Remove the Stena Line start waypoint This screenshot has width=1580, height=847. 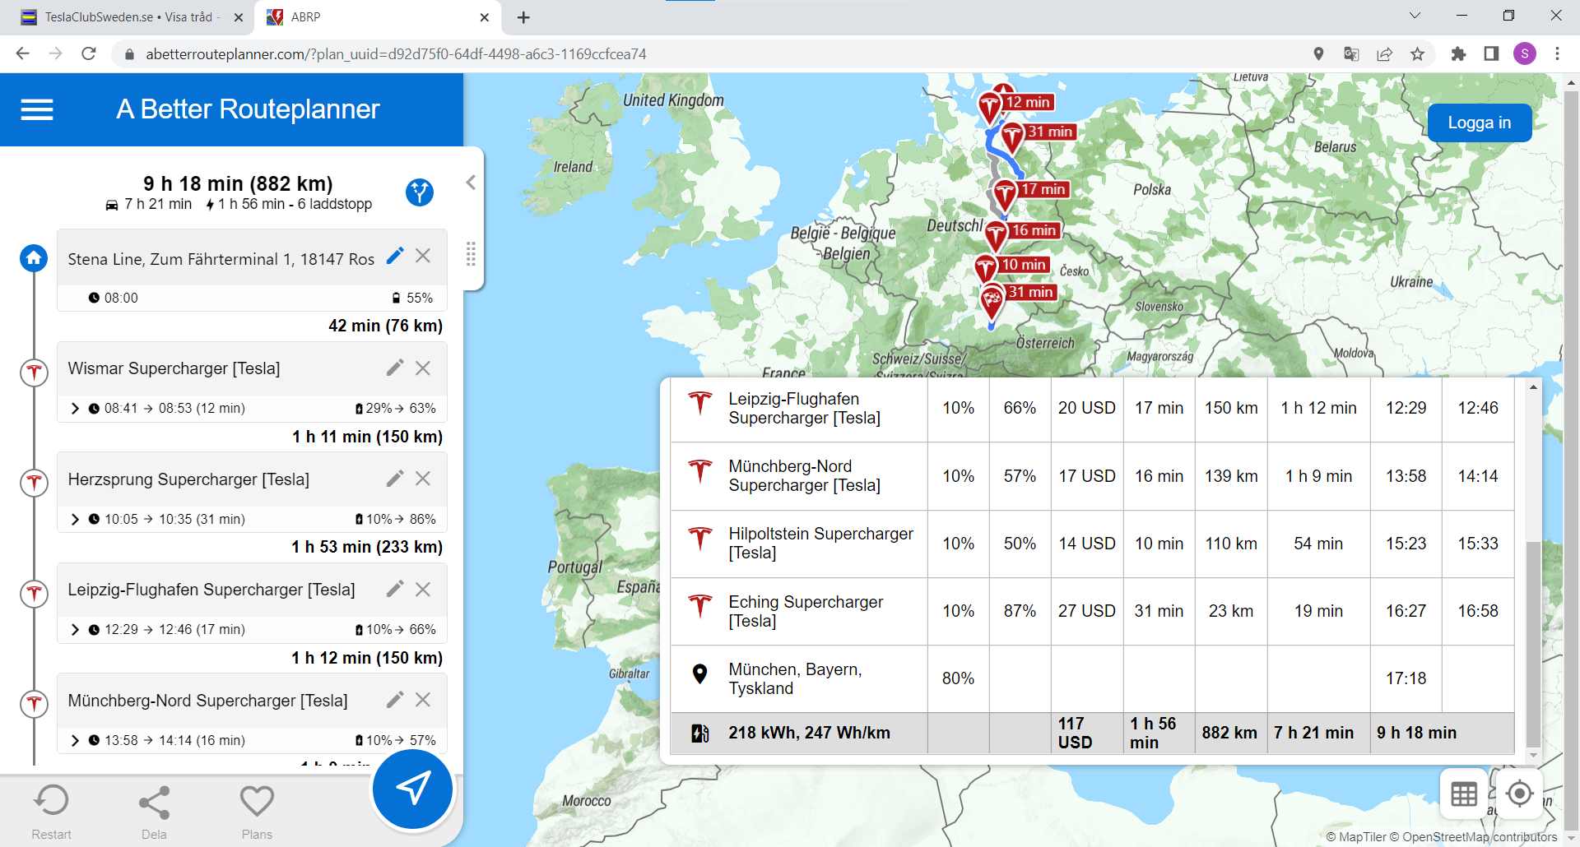[x=423, y=256]
